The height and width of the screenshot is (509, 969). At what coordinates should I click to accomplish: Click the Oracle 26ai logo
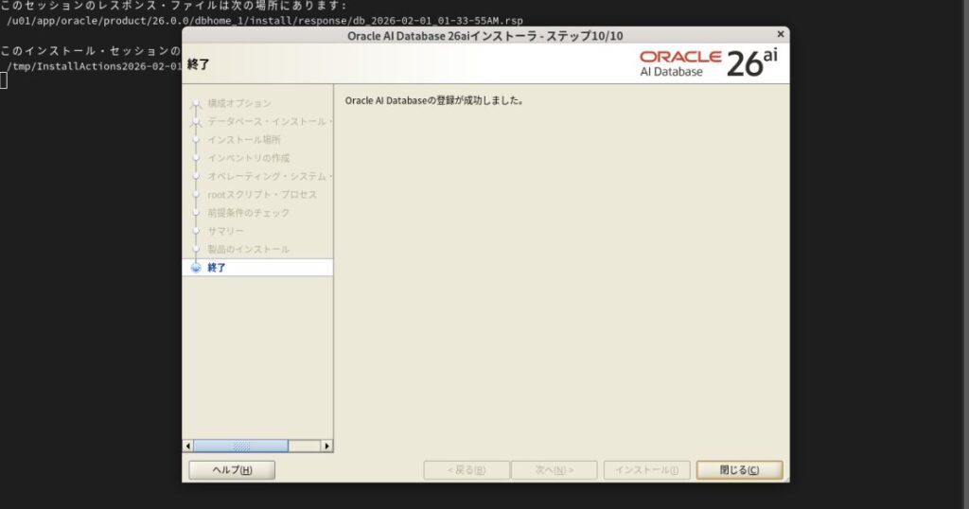(708, 63)
